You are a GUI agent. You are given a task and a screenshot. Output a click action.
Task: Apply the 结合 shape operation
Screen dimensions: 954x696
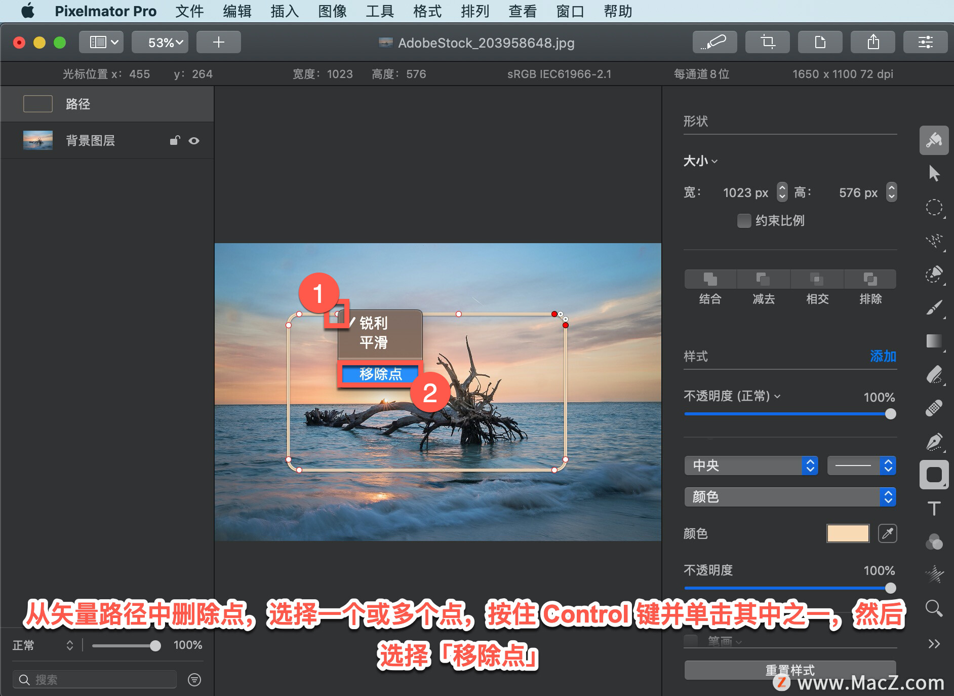coord(710,279)
